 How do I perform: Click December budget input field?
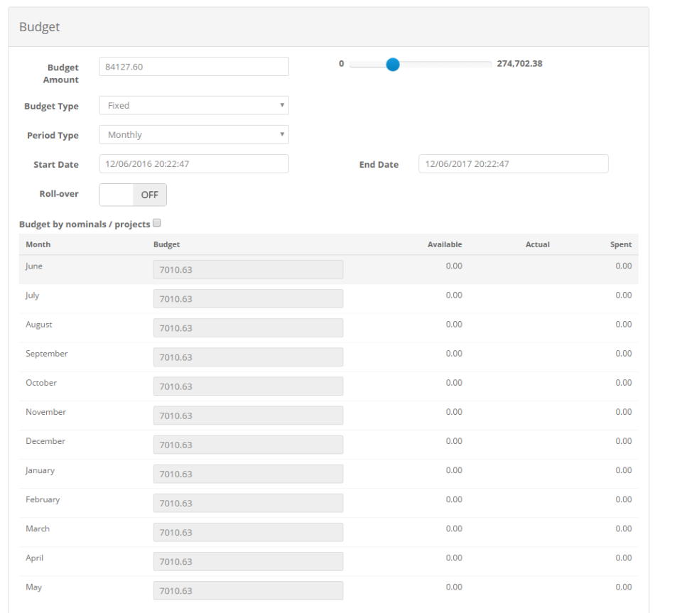point(248,445)
